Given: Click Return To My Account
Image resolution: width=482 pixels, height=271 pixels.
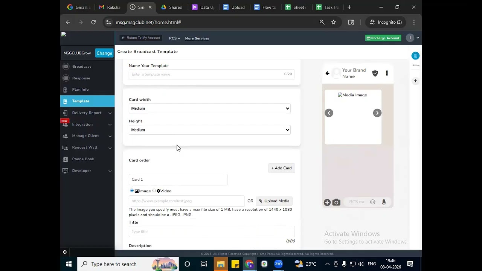Looking at the screenshot, I should (141, 38).
